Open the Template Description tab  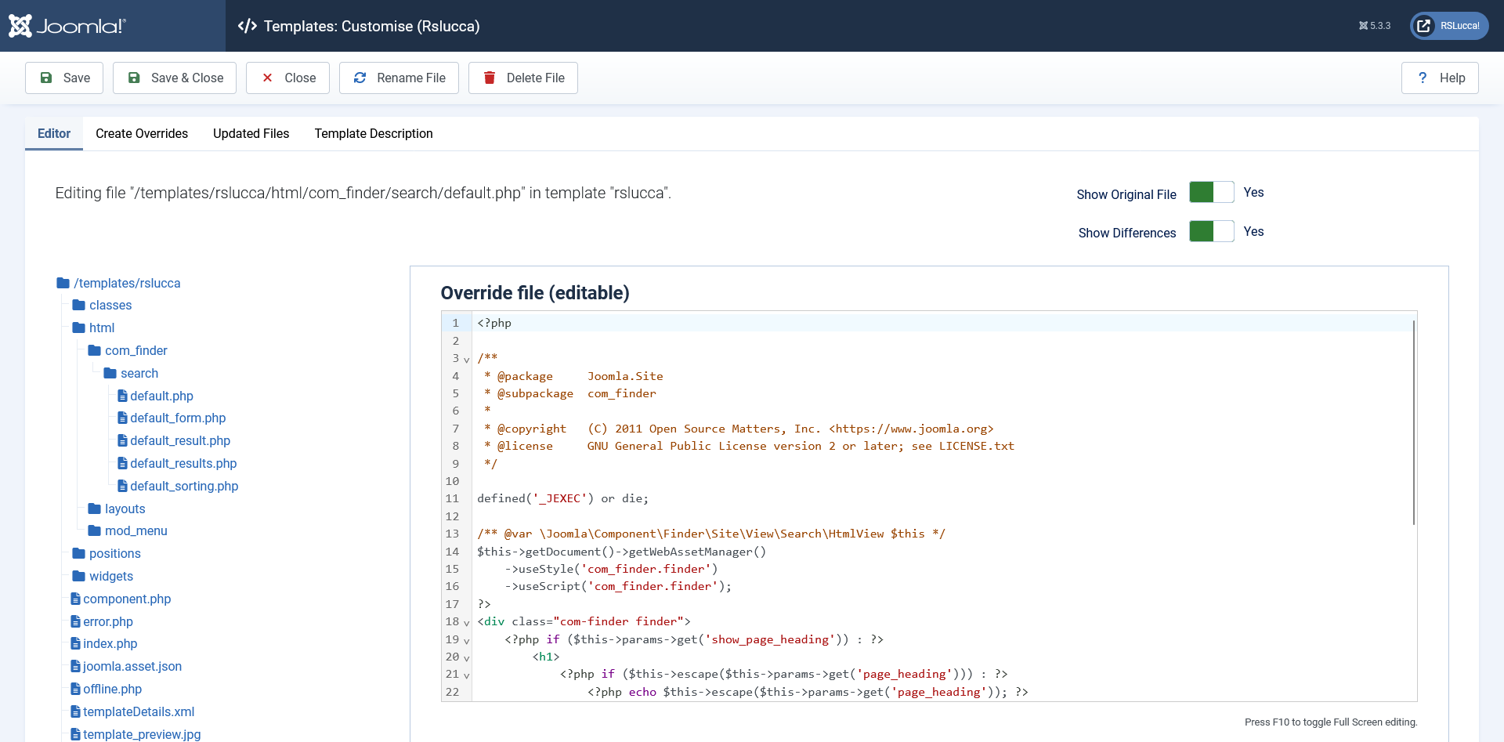tap(374, 133)
